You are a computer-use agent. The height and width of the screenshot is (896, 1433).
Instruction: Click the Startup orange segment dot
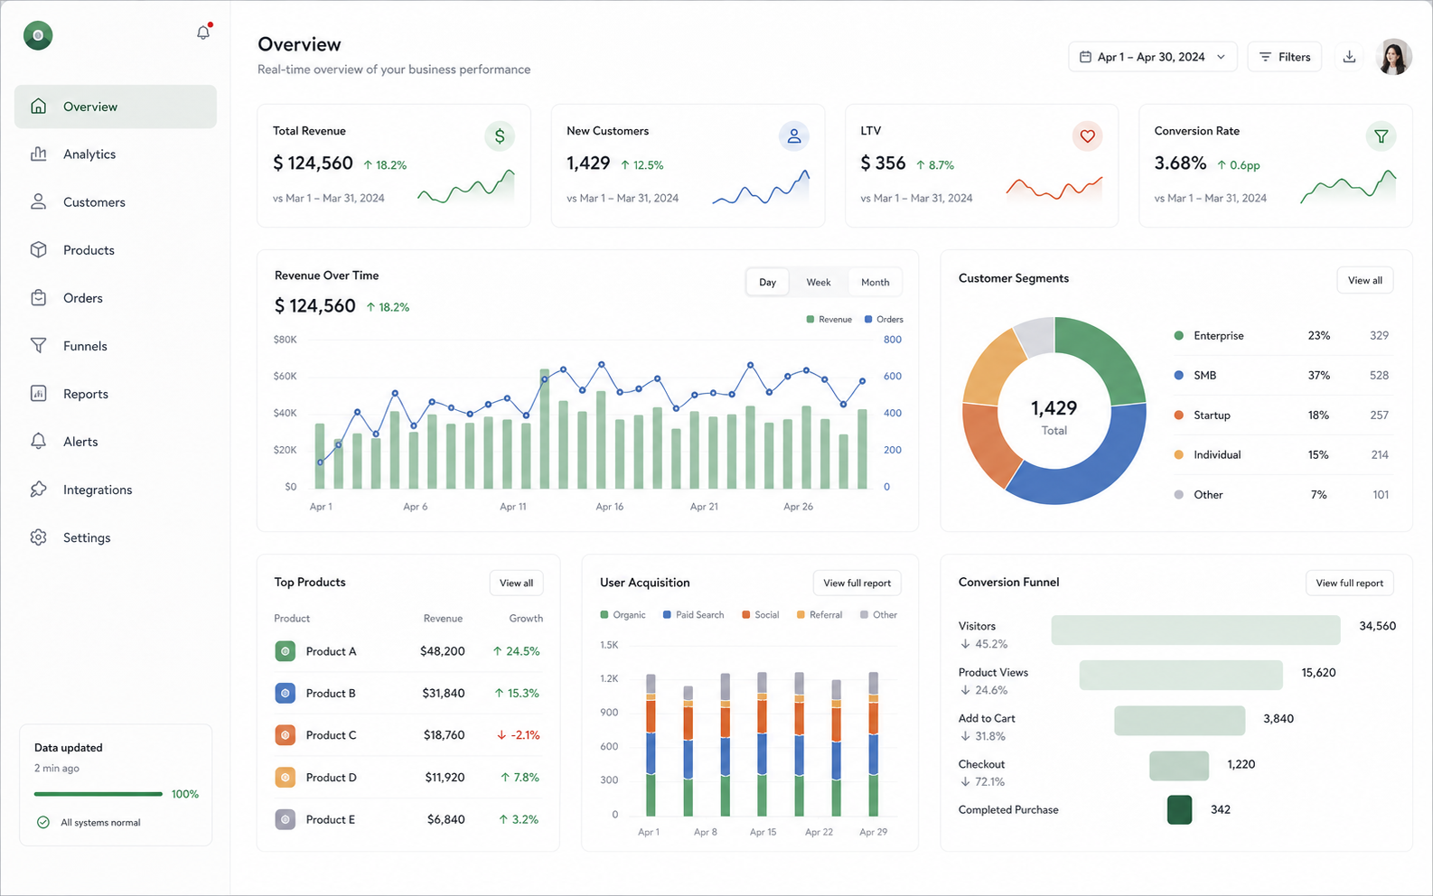(x=1178, y=415)
